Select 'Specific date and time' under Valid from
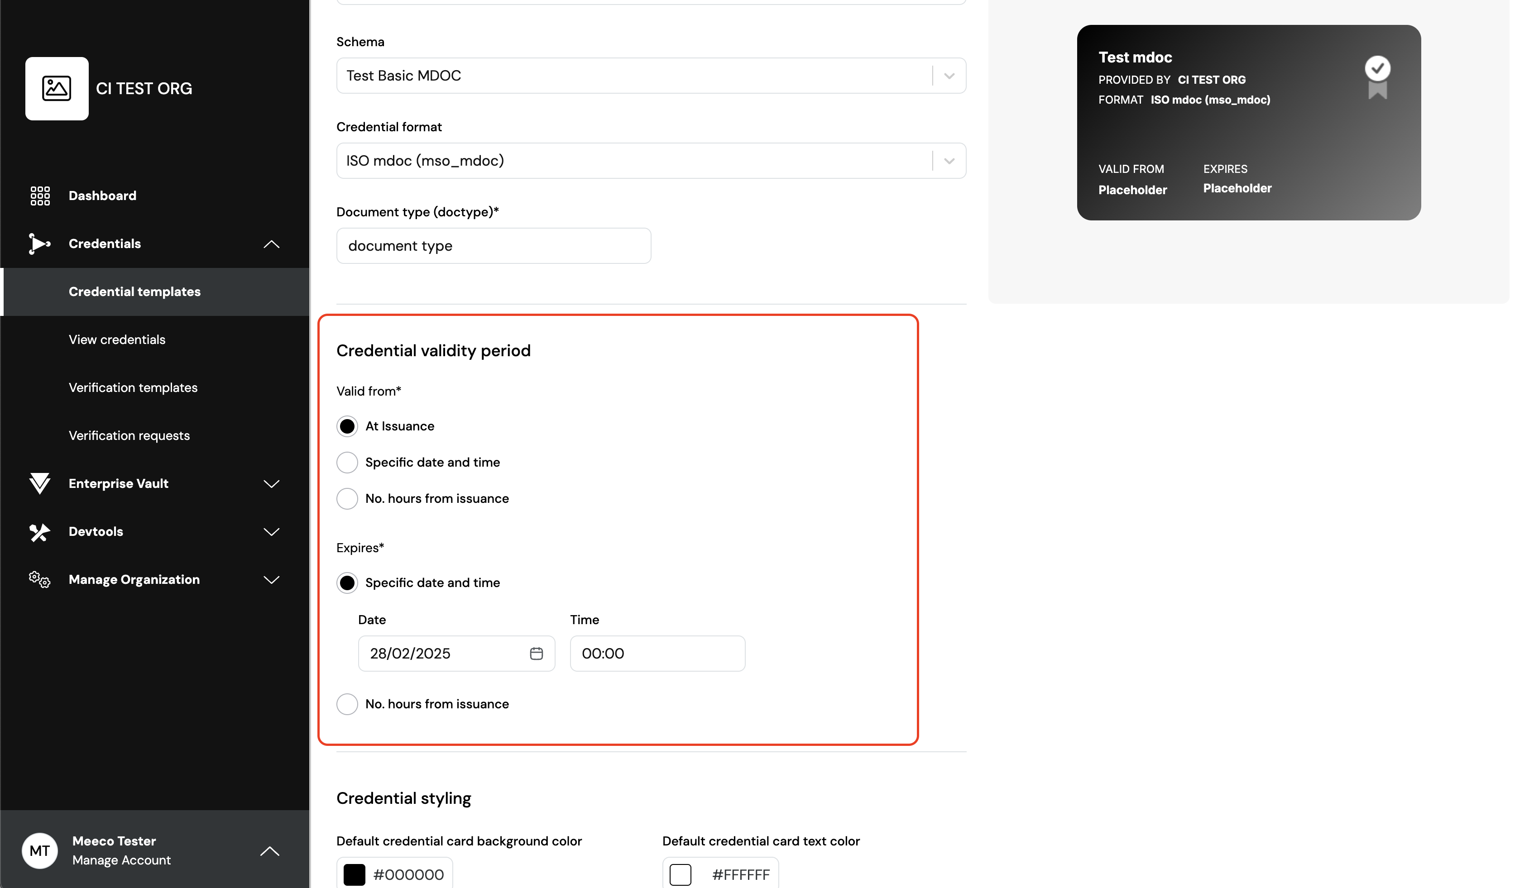 coord(347,463)
